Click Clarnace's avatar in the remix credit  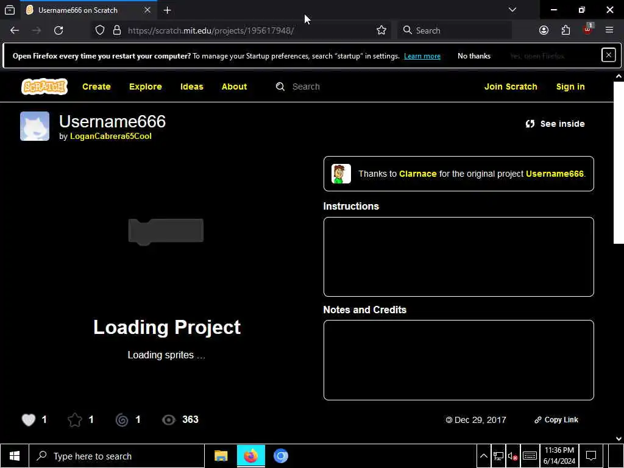pos(341,174)
